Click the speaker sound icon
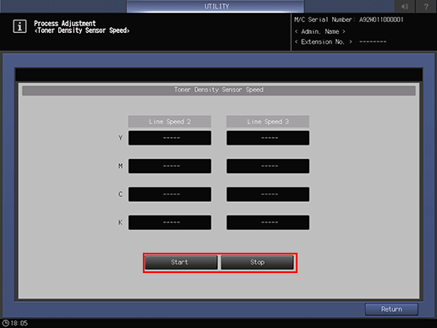 point(404,6)
